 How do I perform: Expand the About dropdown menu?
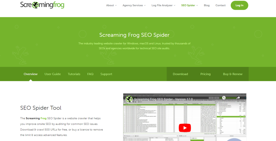pos(111,5)
